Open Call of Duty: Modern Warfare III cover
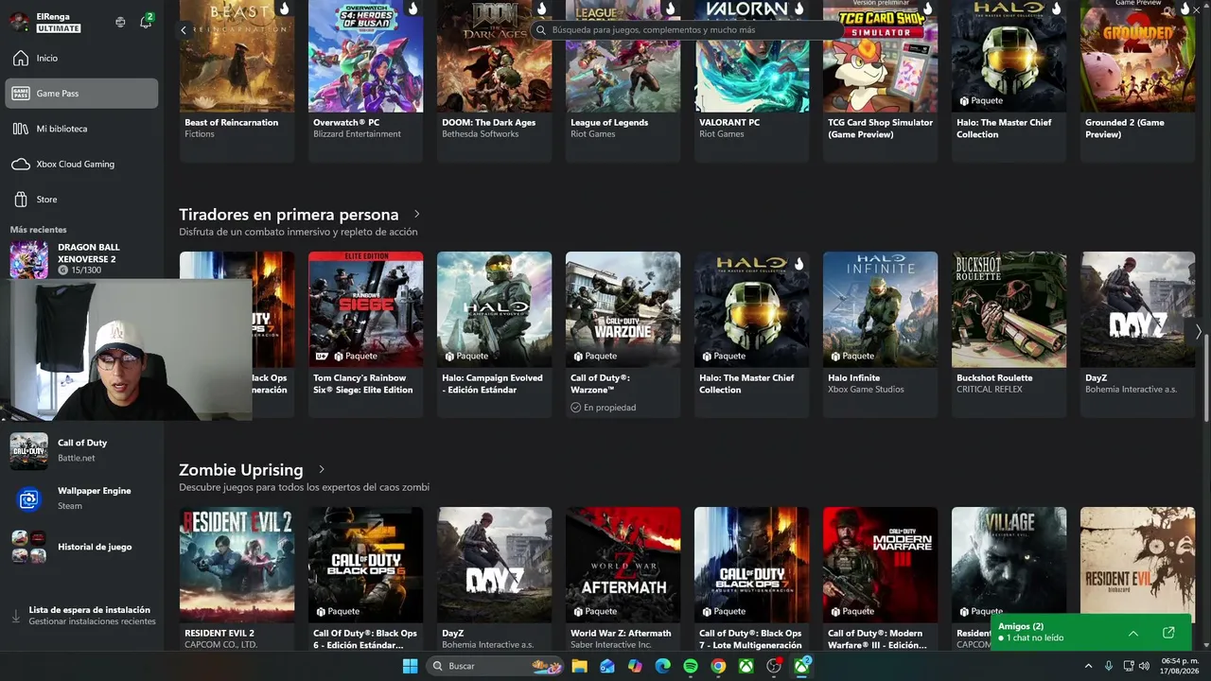This screenshot has height=681, width=1211. point(880,565)
